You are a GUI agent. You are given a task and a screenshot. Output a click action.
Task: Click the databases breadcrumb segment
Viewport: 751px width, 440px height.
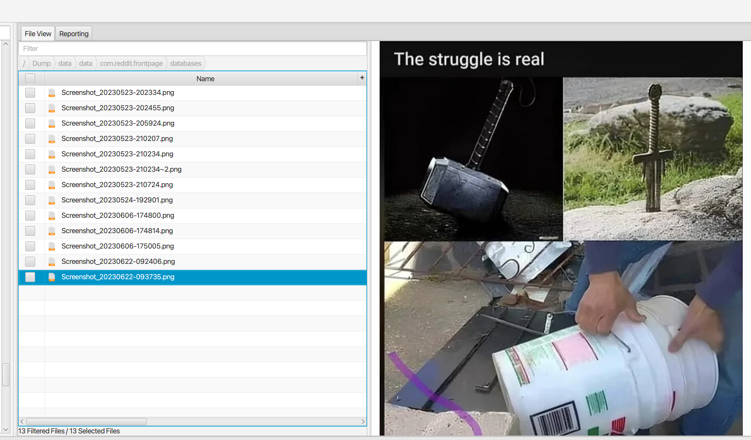point(186,63)
